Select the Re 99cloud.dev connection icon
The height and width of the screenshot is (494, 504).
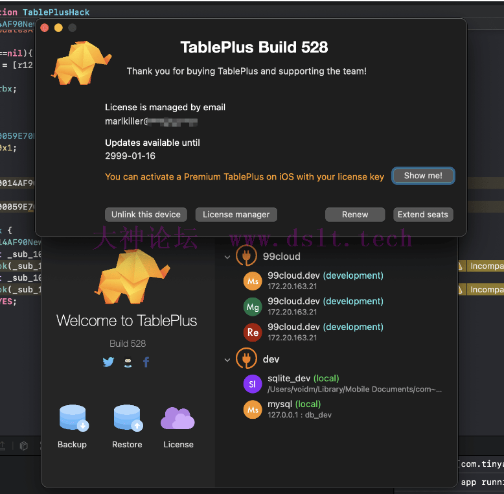click(253, 332)
